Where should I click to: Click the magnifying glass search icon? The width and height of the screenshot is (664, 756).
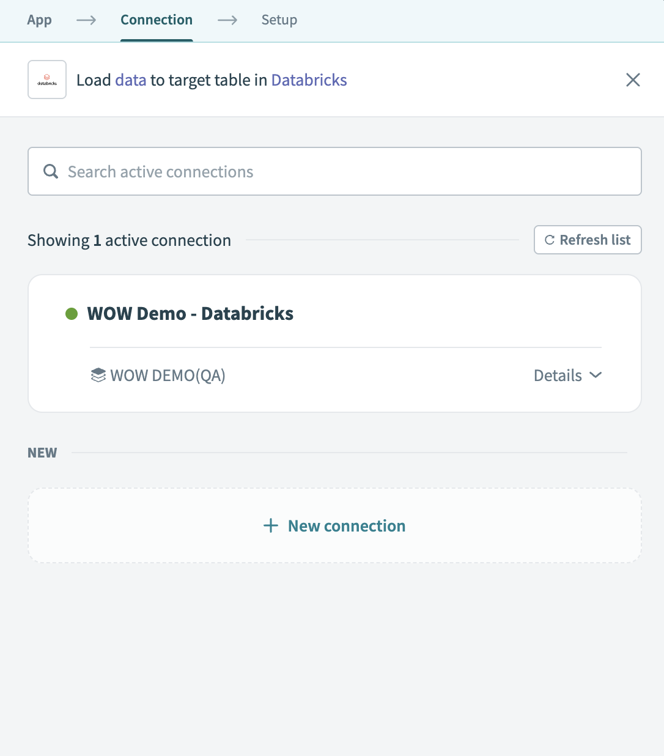click(50, 171)
